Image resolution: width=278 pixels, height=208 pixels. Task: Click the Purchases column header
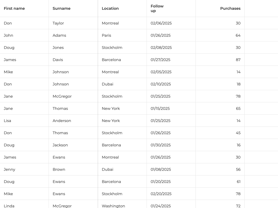click(230, 8)
